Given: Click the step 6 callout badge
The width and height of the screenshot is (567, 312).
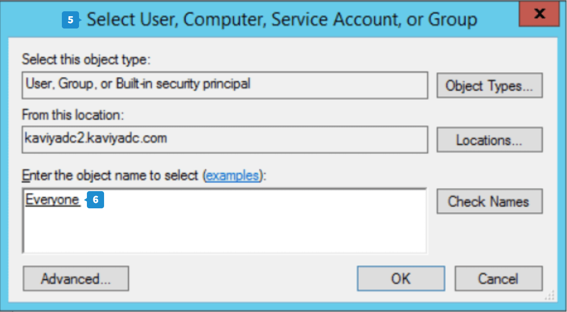Looking at the screenshot, I should click(96, 200).
